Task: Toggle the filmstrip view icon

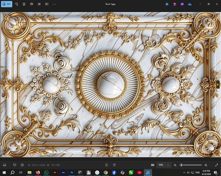Action: pyautogui.click(x=4, y=165)
